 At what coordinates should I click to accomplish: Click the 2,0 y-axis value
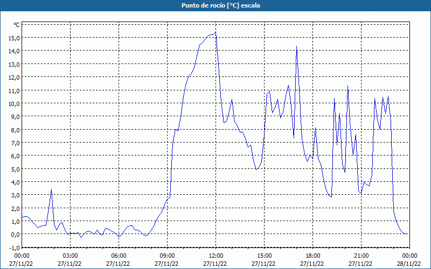16,208
